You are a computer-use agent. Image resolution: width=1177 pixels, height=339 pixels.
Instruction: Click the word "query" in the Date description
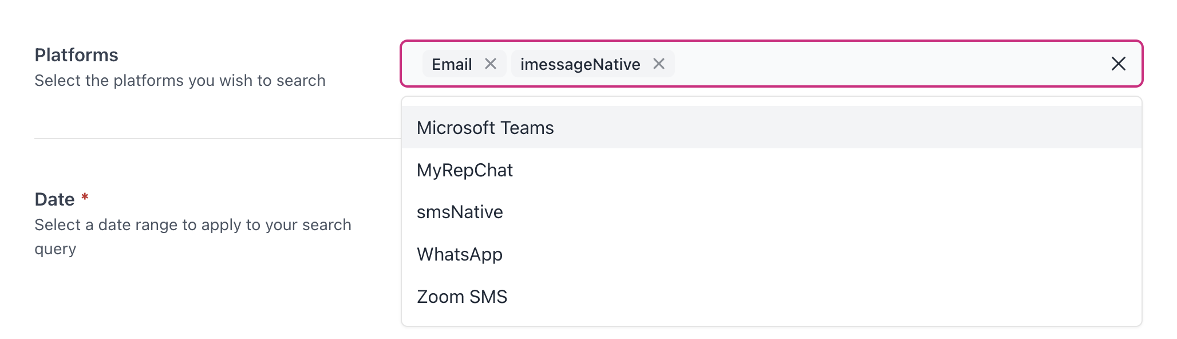pos(55,249)
